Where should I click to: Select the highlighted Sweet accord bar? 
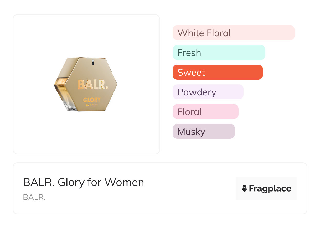(x=218, y=72)
